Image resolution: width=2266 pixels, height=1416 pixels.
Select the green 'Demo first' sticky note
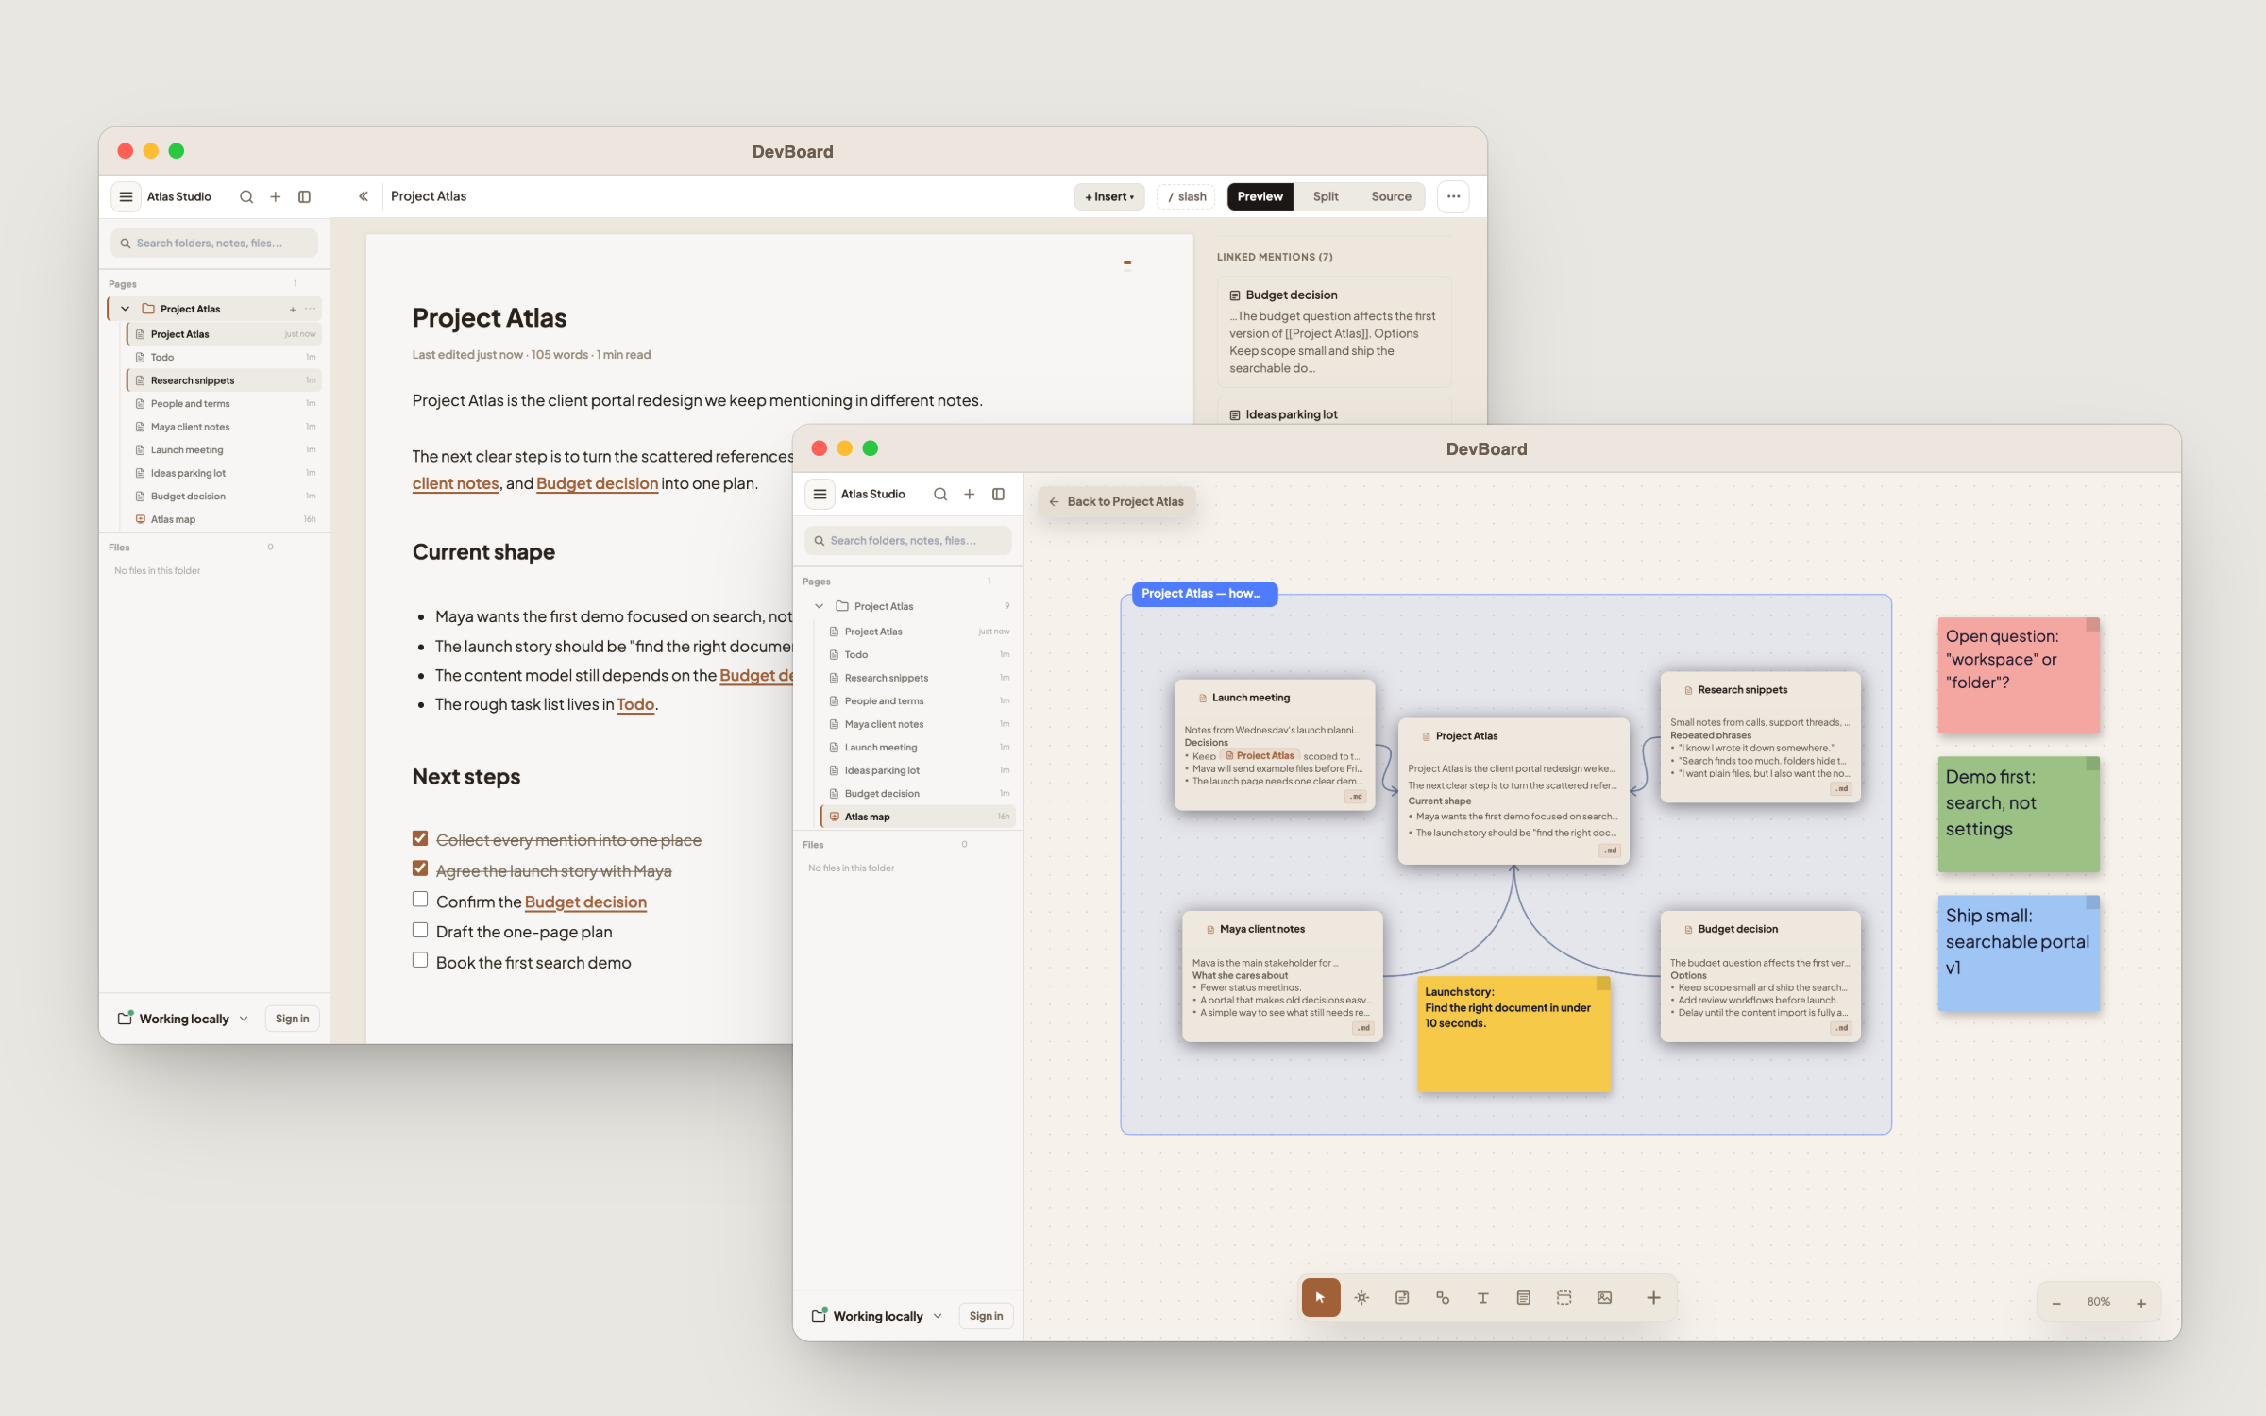2019,814
